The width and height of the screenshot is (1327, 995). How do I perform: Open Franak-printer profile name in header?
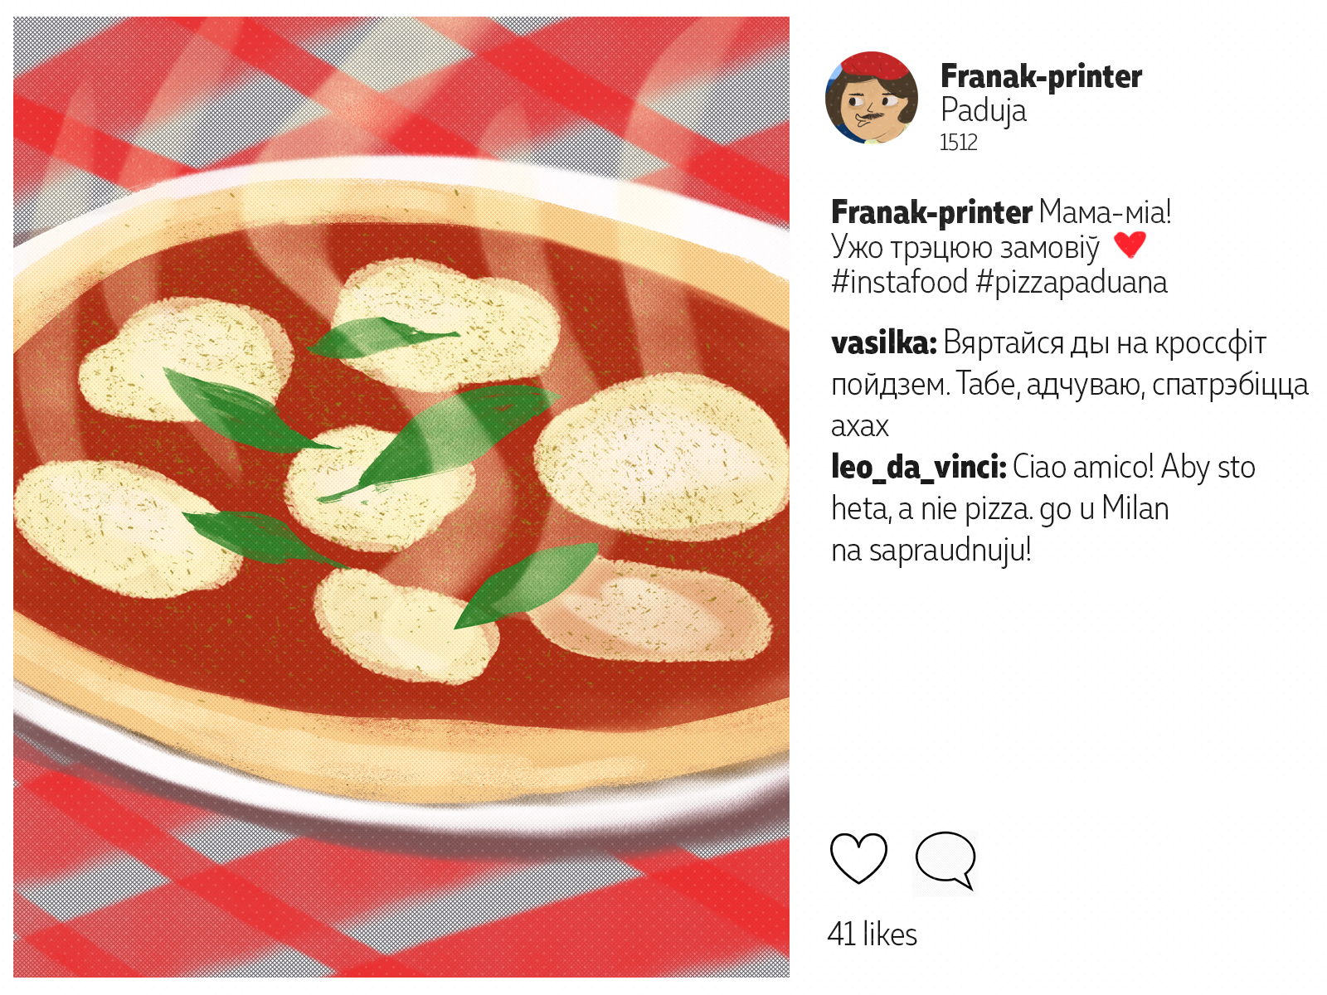tap(1041, 76)
